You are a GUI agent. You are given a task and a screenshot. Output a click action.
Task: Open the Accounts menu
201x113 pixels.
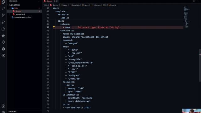point(3,106)
